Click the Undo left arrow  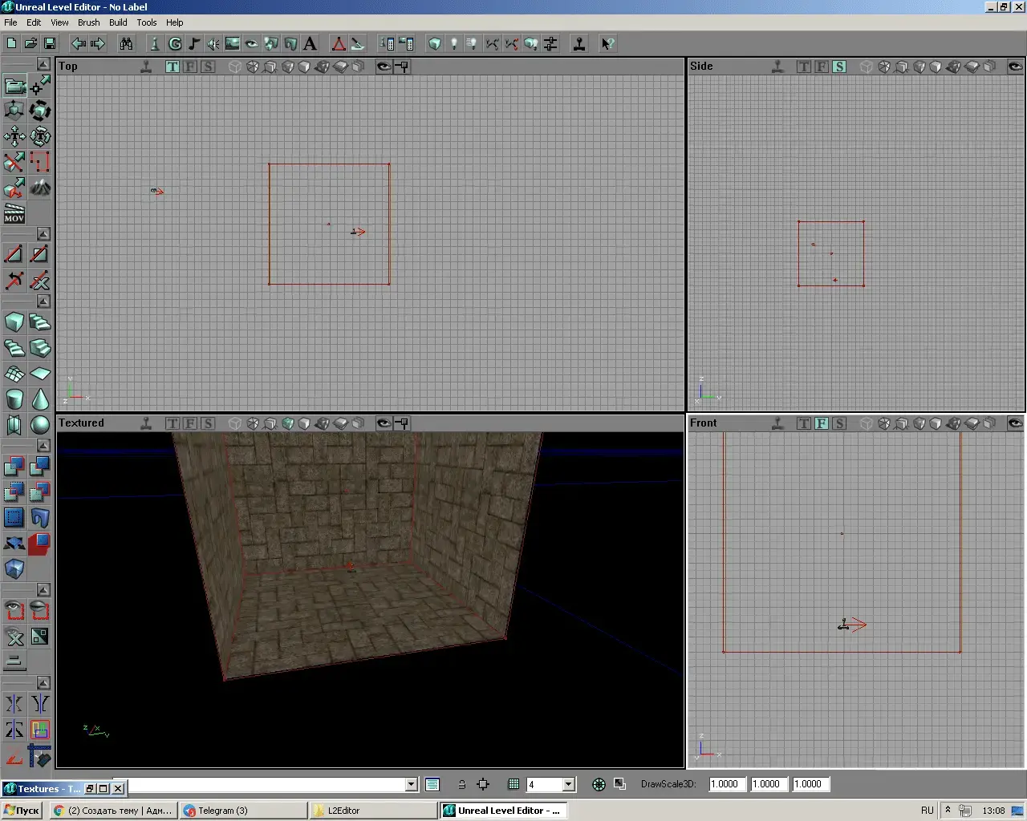(x=79, y=43)
